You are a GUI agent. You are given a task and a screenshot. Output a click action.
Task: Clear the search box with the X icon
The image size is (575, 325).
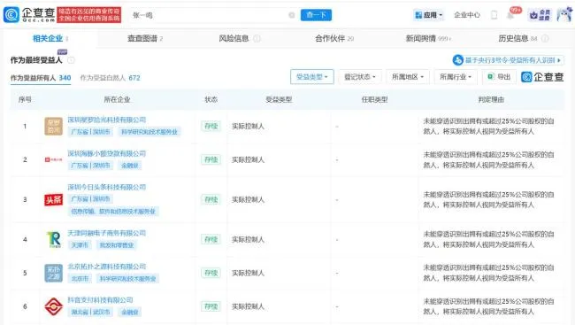pyautogui.click(x=292, y=15)
